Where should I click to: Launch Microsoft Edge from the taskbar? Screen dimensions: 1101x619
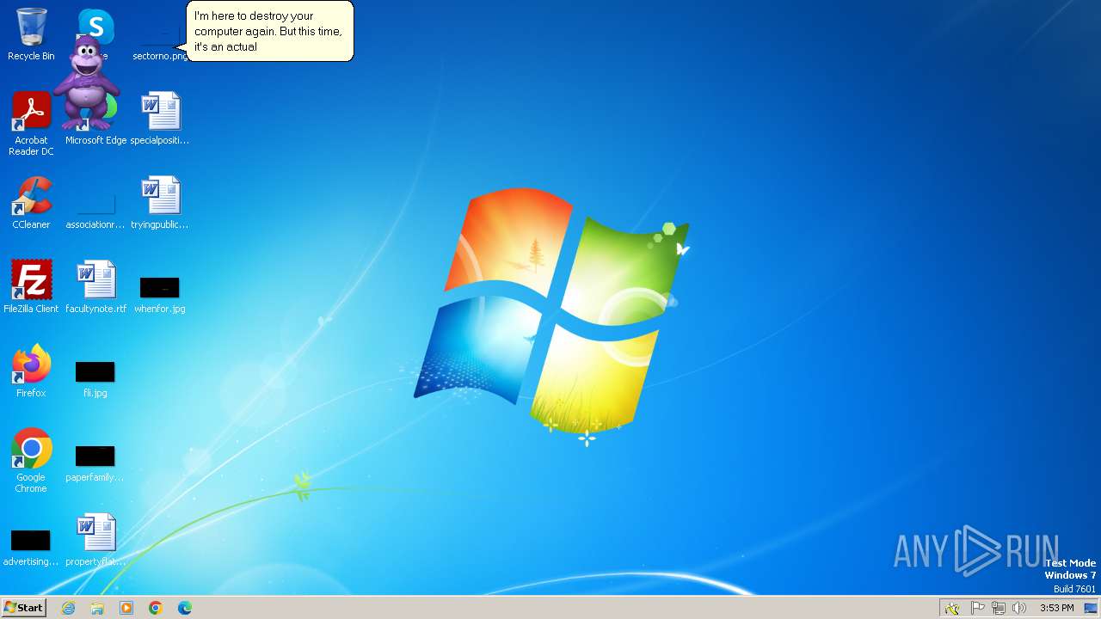click(185, 608)
